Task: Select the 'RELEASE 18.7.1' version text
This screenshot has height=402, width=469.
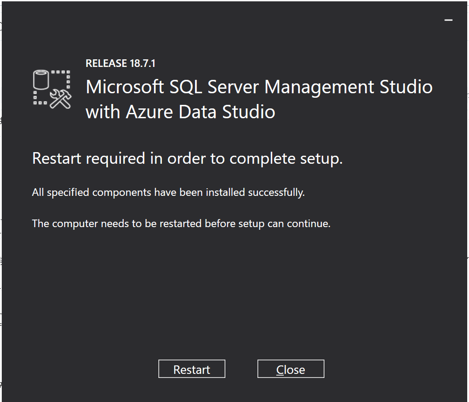Action: [x=120, y=63]
